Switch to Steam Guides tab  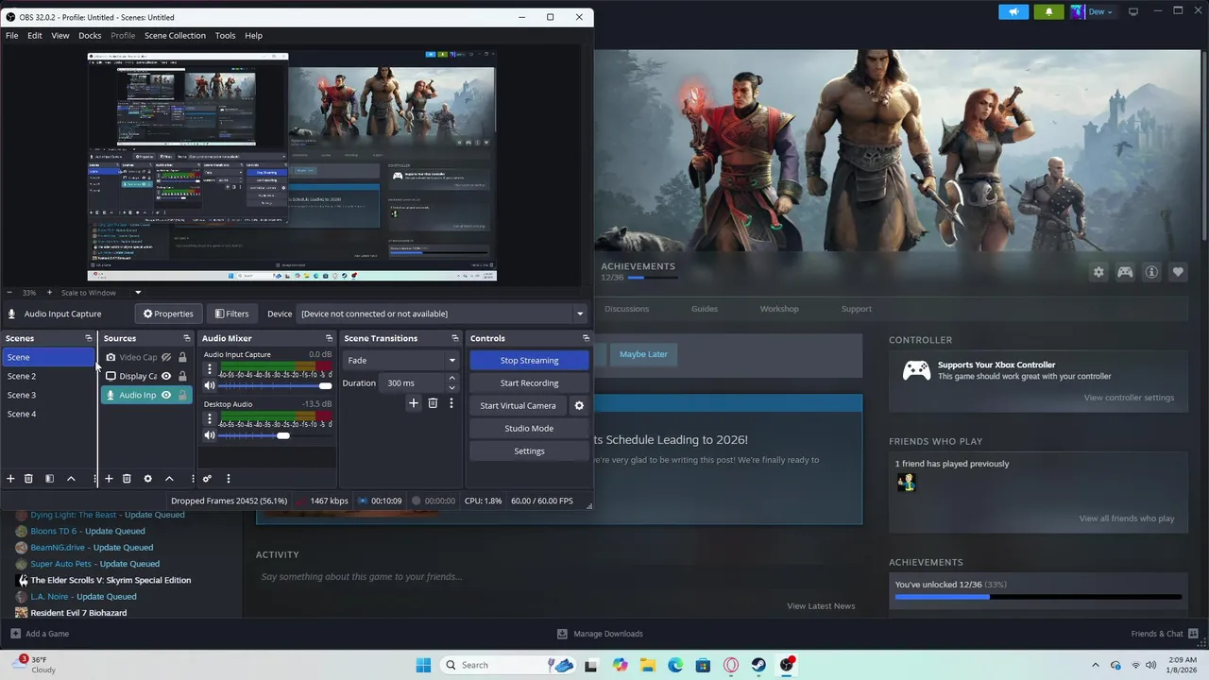click(705, 309)
